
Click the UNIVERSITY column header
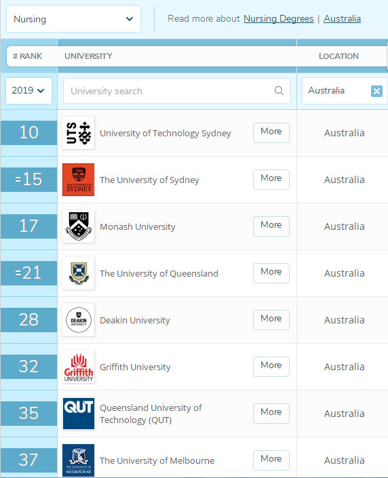(88, 56)
